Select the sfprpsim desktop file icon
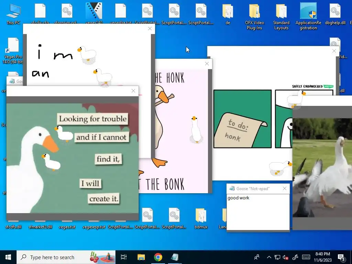This screenshot has width=352, height=264. 67,13
